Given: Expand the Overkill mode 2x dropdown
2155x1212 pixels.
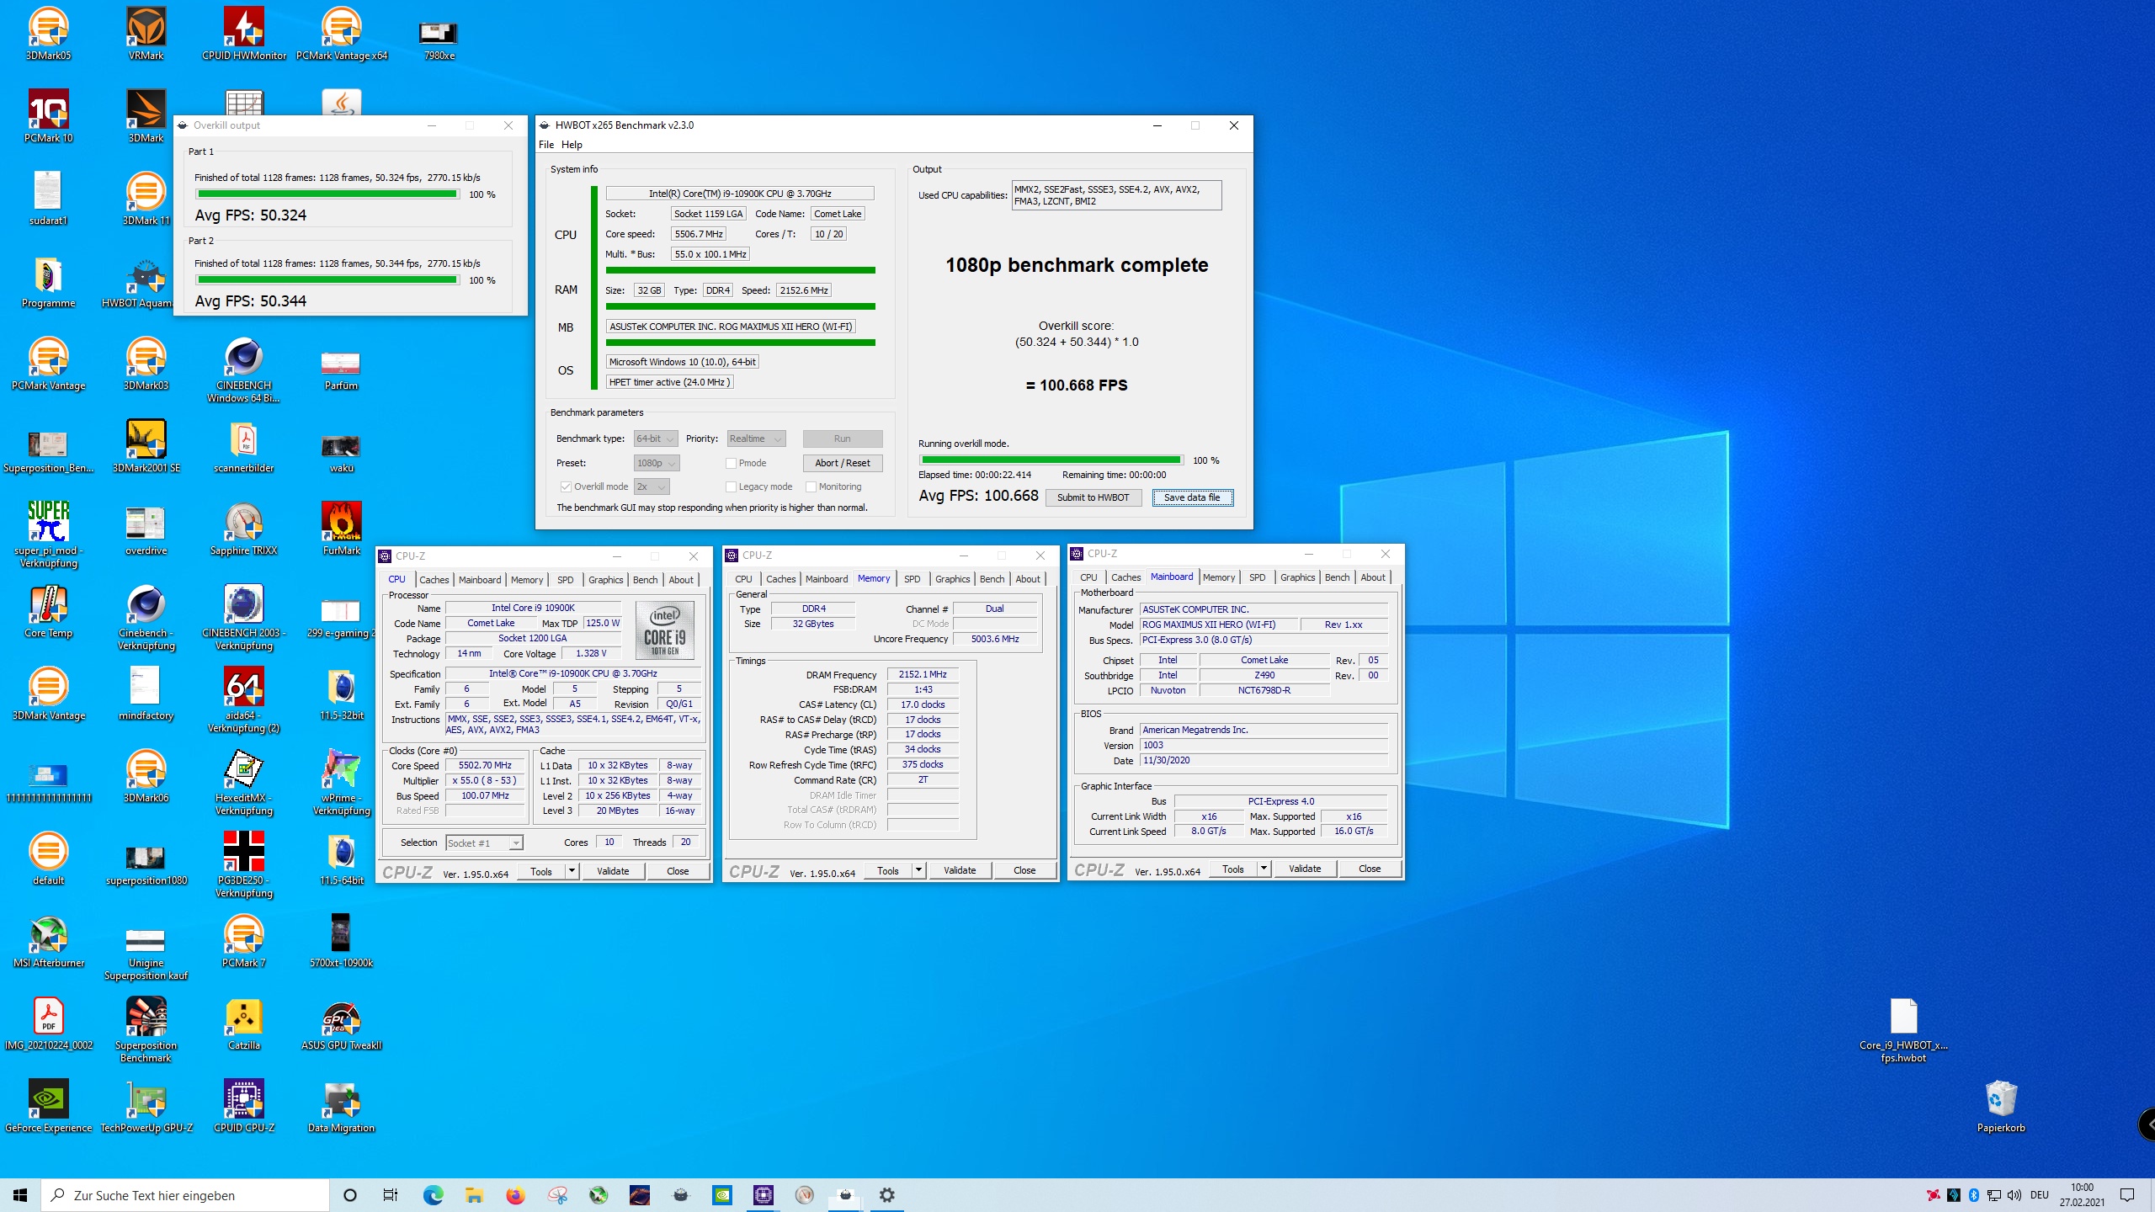Looking at the screenshot, I should 652,486.
